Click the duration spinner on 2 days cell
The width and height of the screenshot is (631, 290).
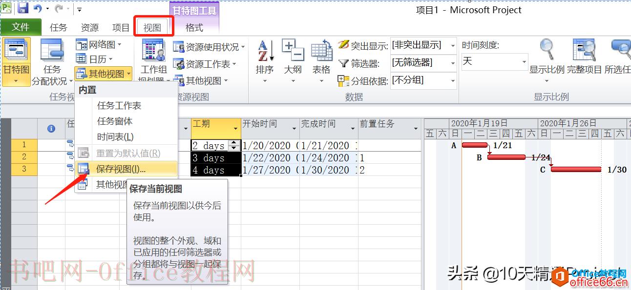pos(234,145)
